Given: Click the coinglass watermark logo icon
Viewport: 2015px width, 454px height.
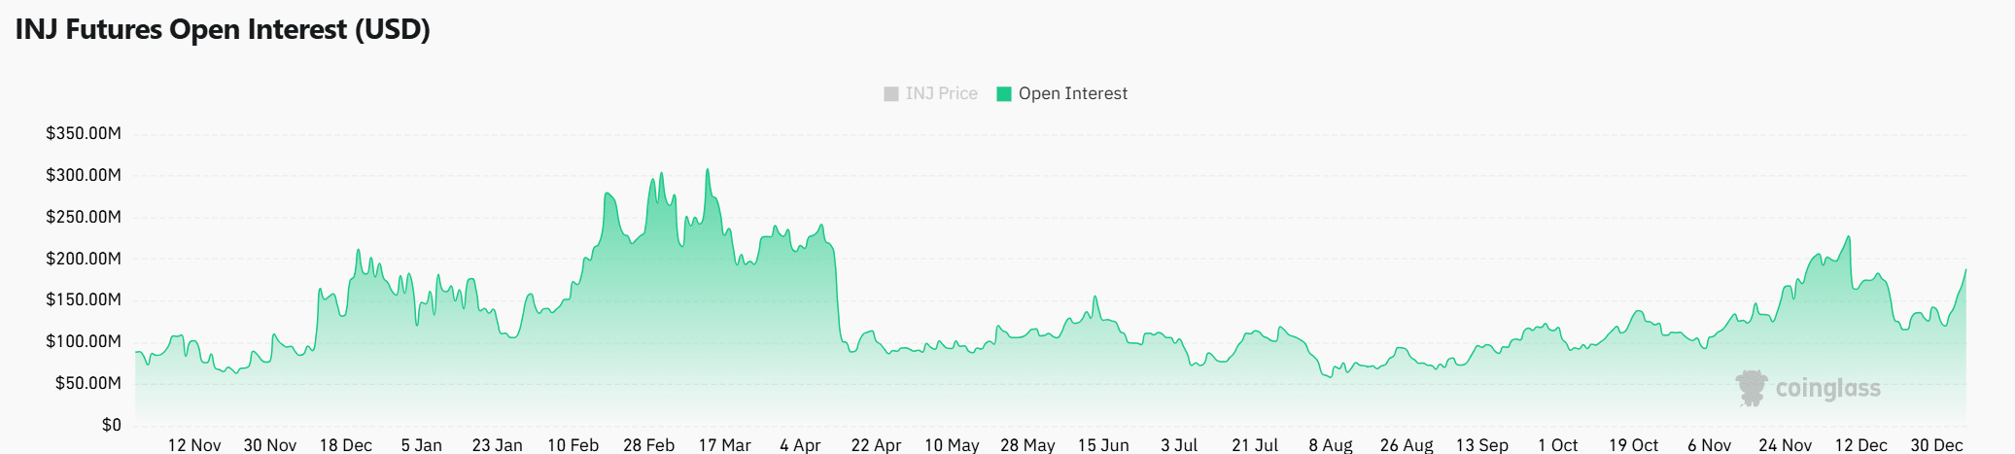Looking at the screenshot, I should pos(1751,388).
